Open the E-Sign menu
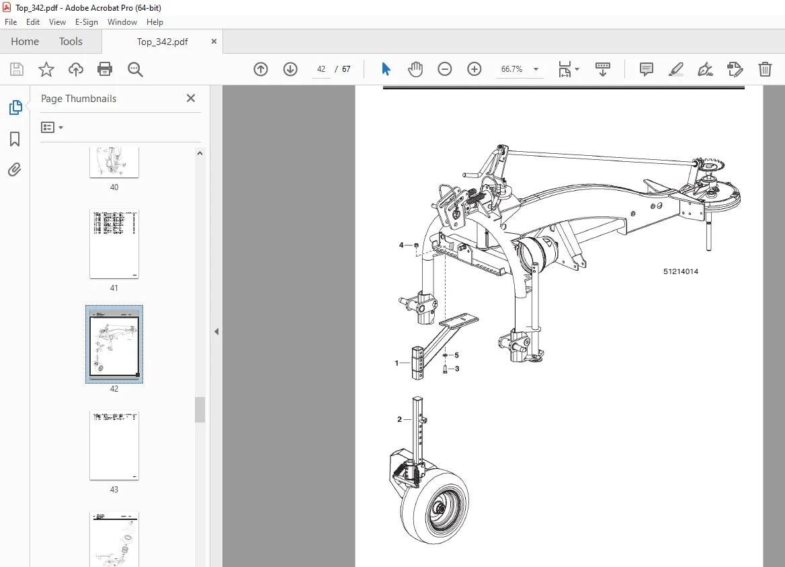 tap(86, 22)
